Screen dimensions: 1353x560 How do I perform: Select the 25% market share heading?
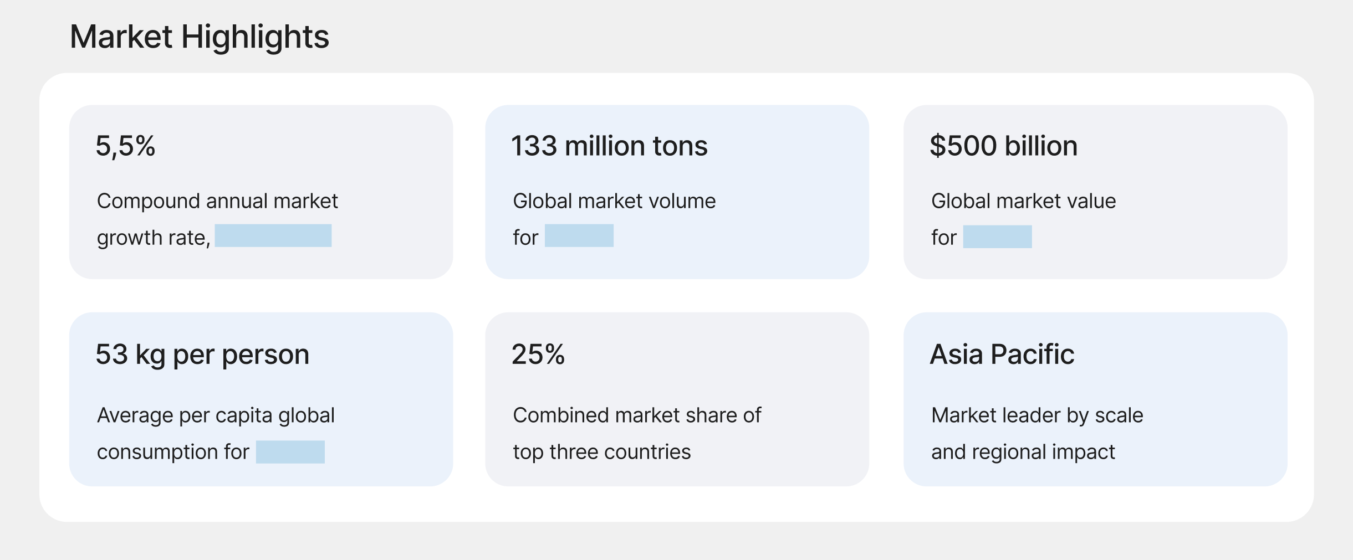pyautogui.click(x=538, y=355)
